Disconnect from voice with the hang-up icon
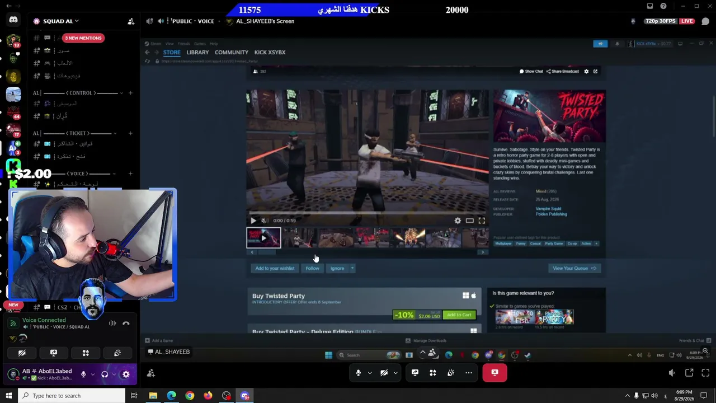 pyautogui.click(x=126, y=323)
